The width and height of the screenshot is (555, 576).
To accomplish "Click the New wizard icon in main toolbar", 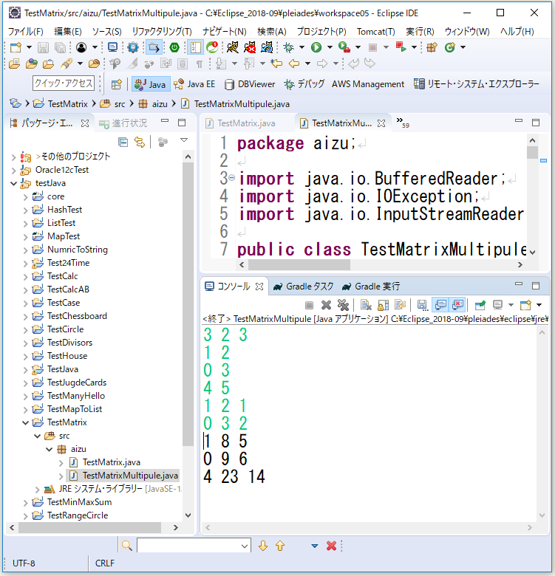I will coord(16,48).
